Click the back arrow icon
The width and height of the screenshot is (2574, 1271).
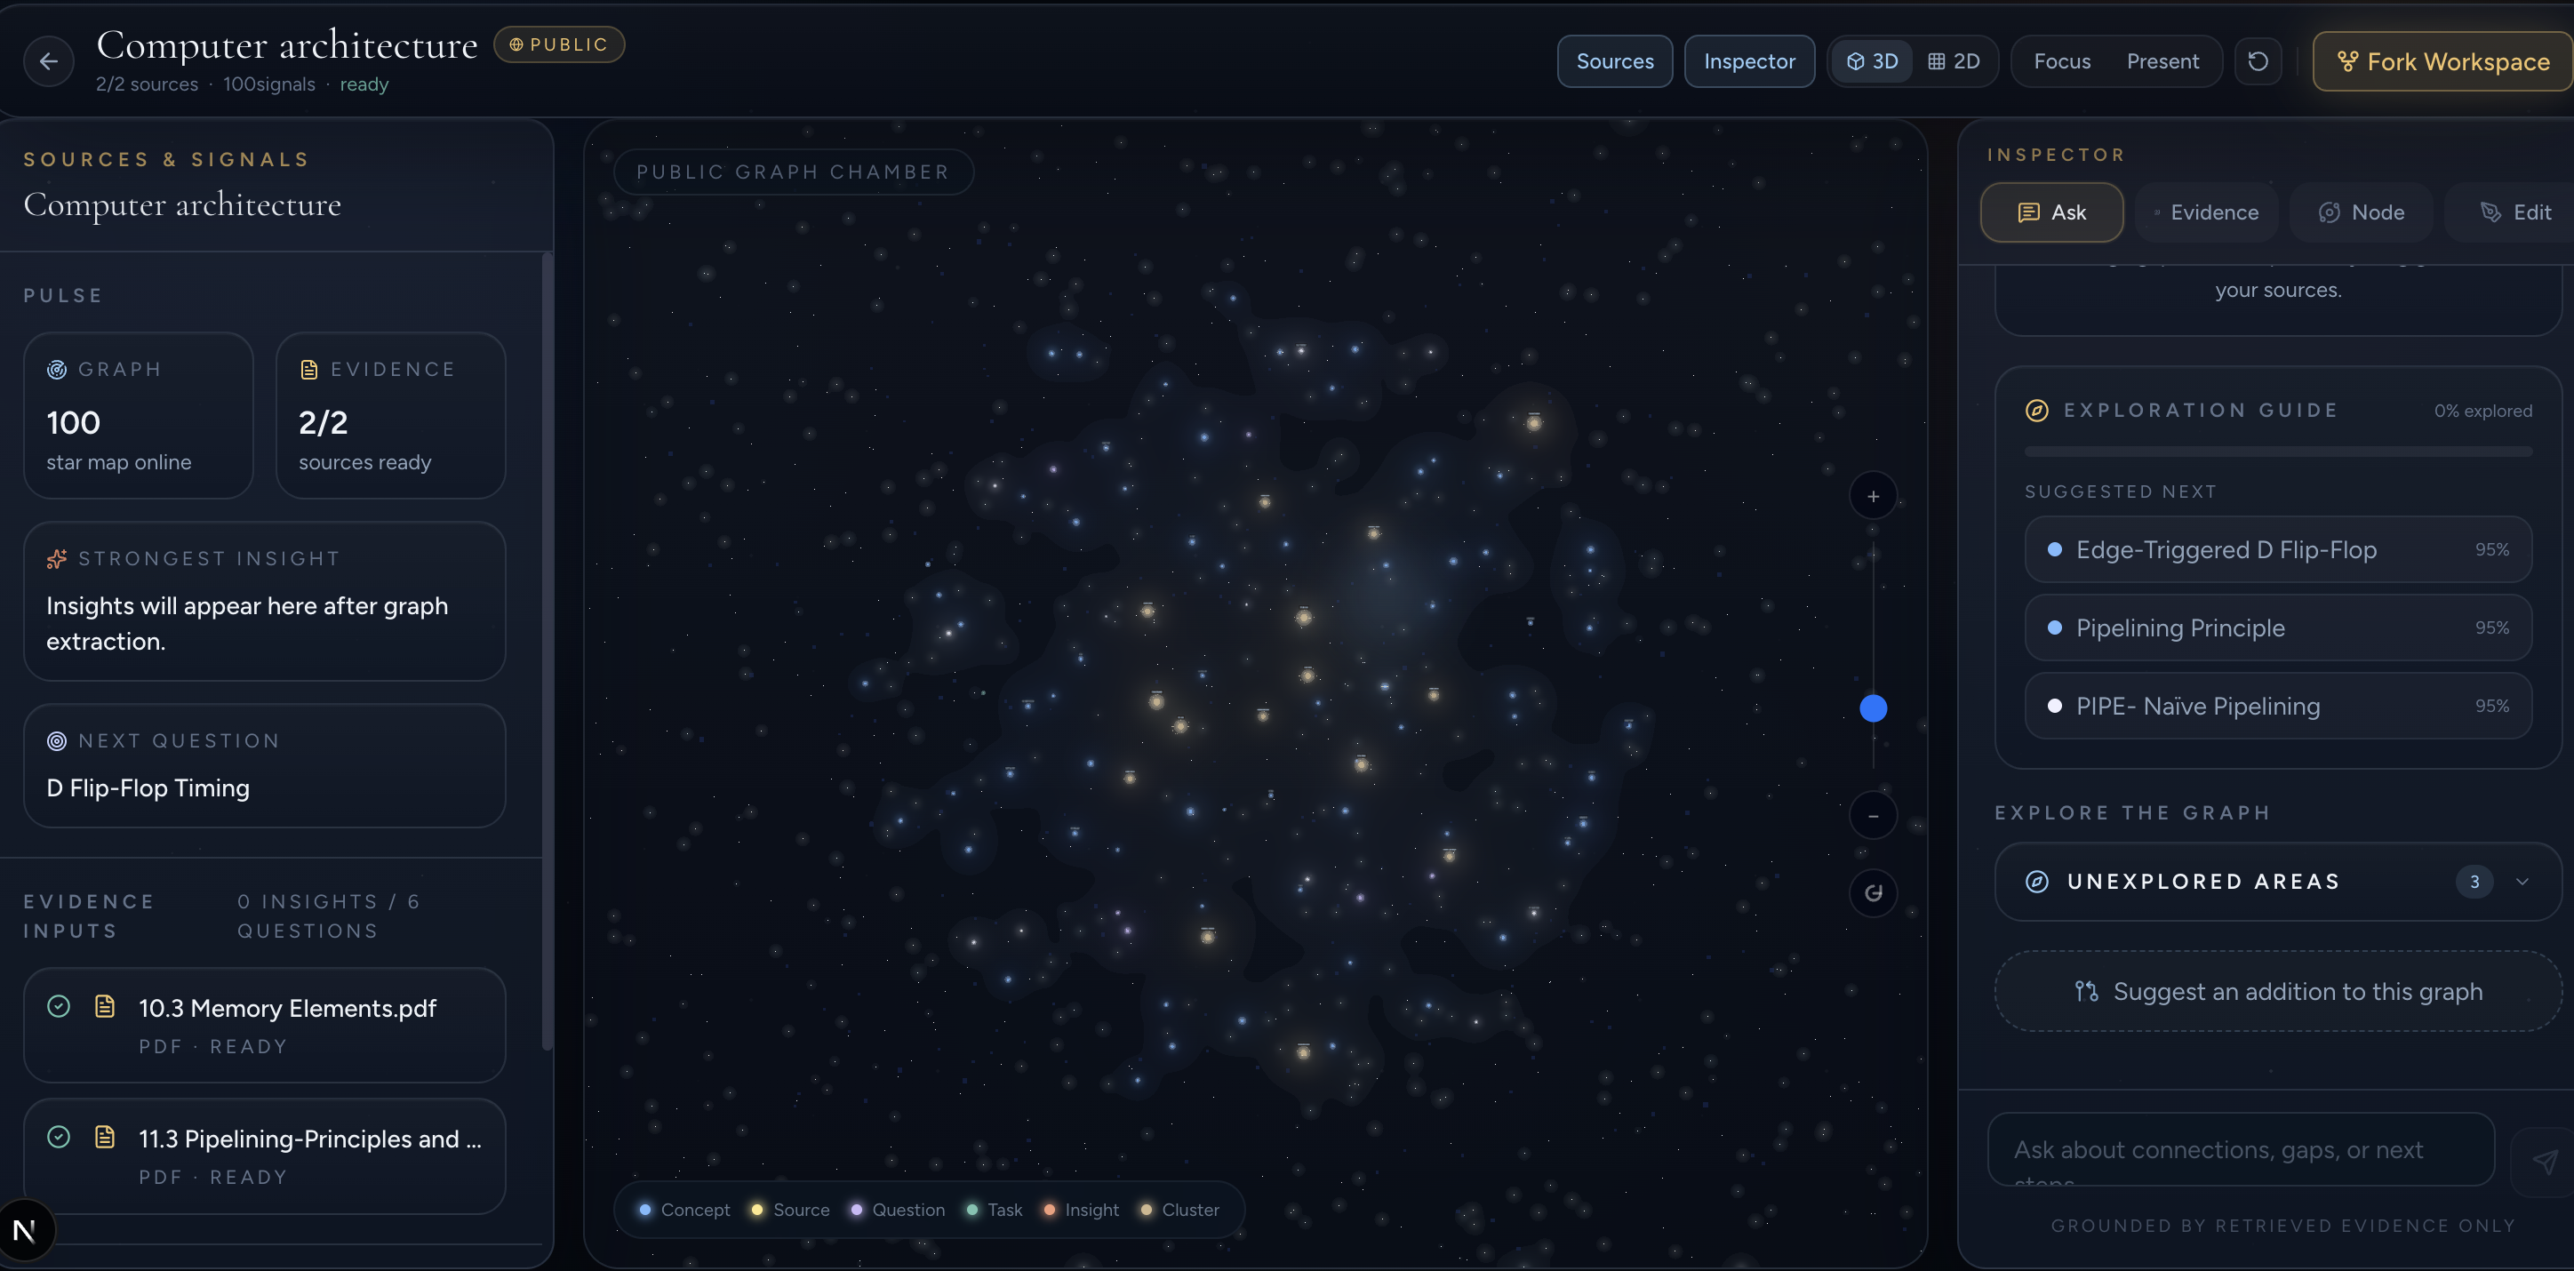[x=48, y=62]
